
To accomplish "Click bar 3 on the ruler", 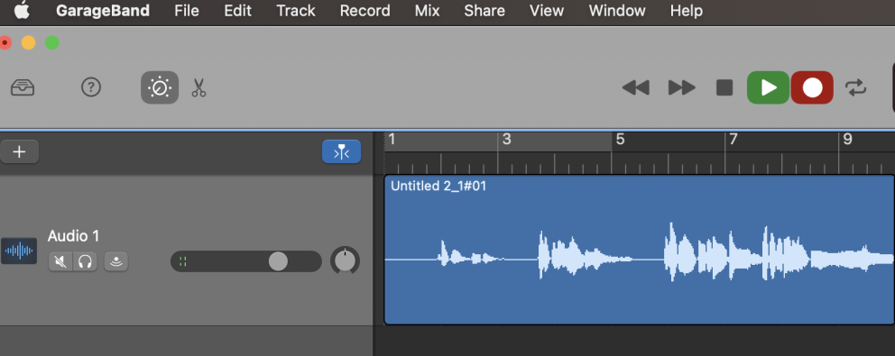I will tap(506, 140).
